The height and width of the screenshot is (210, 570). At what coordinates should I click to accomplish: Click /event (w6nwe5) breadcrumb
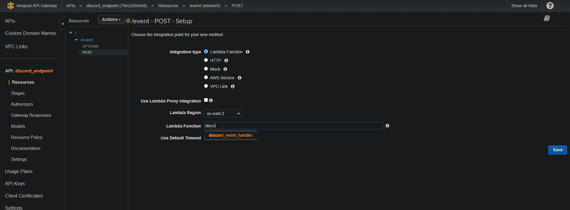[205, 6]
